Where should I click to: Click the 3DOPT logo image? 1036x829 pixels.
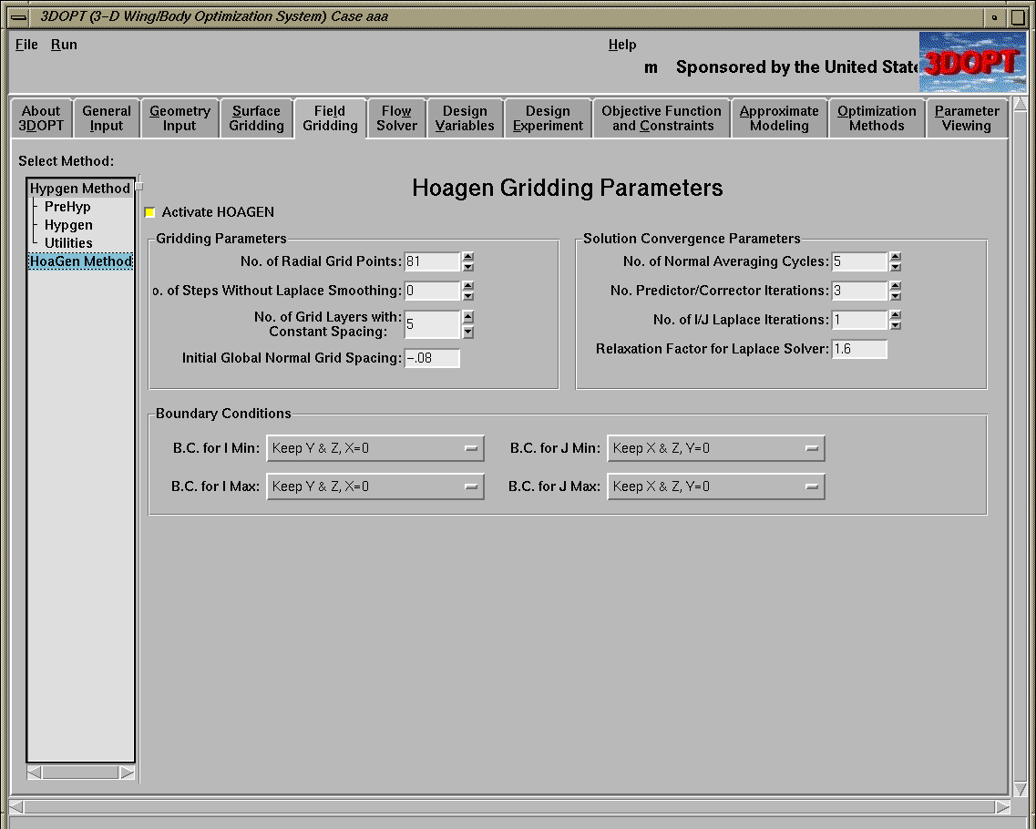click(972, 63)
